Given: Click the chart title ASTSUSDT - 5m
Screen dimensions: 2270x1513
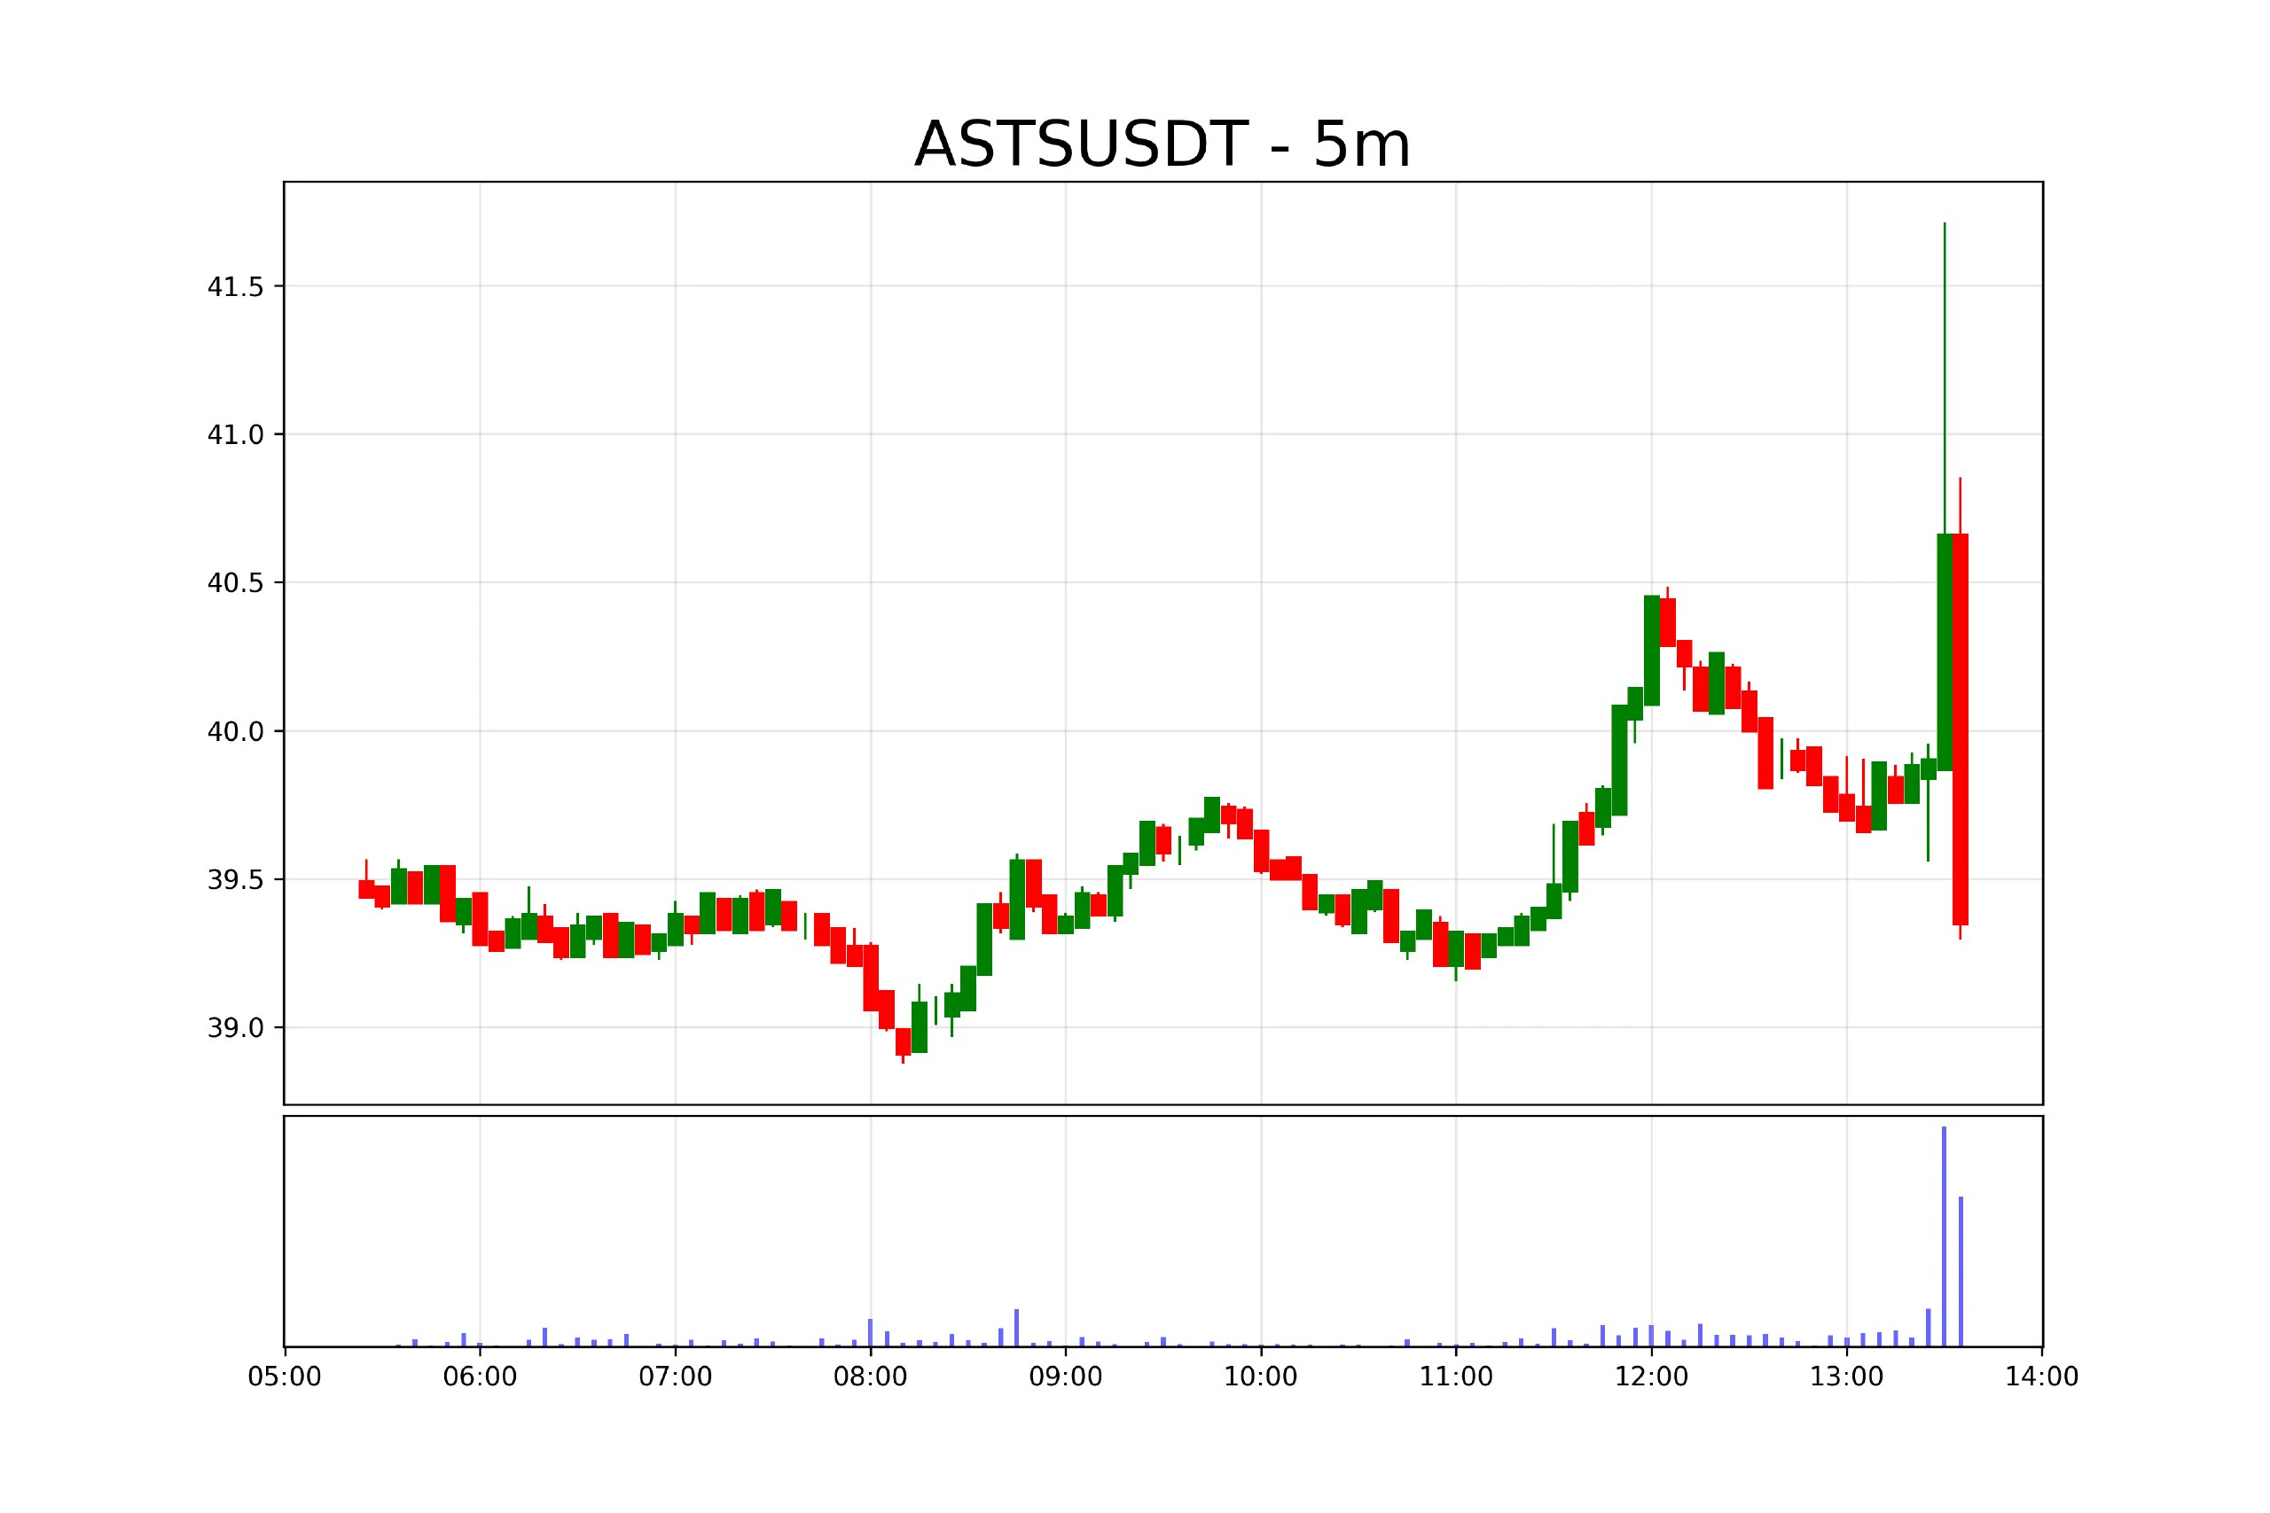Looking at the screenshot, I should [1162, 144].
